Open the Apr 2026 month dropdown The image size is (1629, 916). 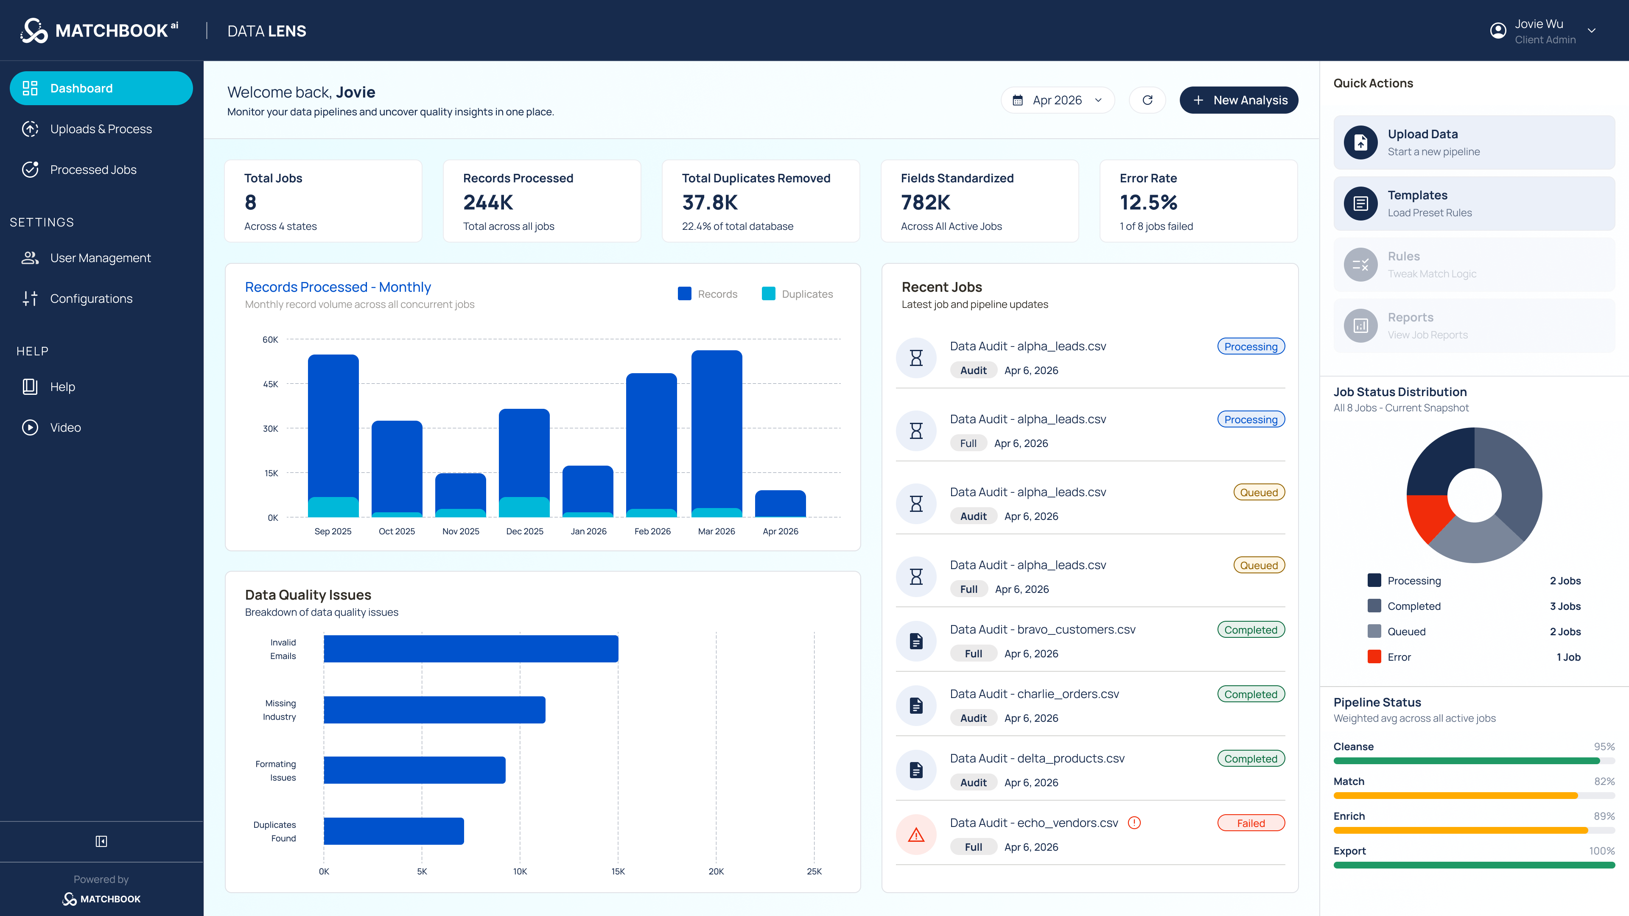[1058, 100]
